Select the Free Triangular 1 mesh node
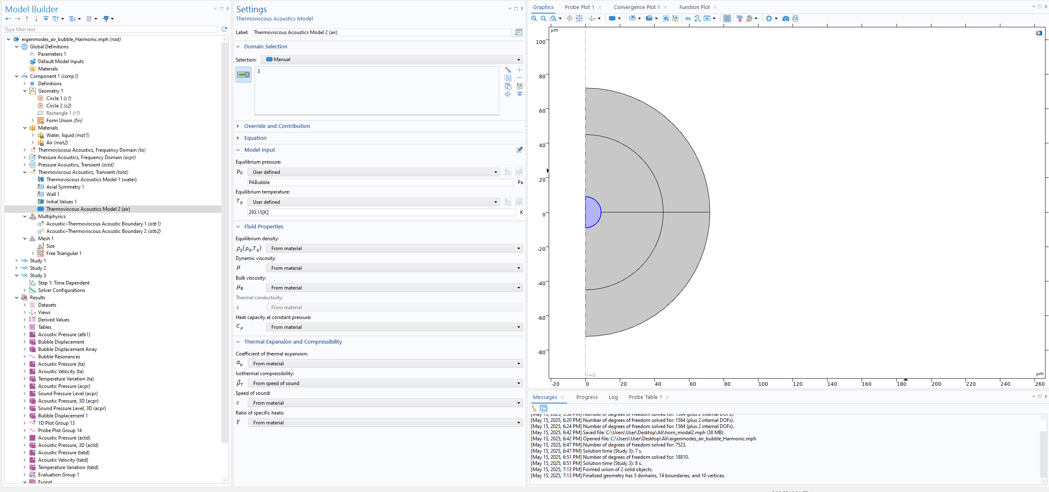 tap(64, 253)
